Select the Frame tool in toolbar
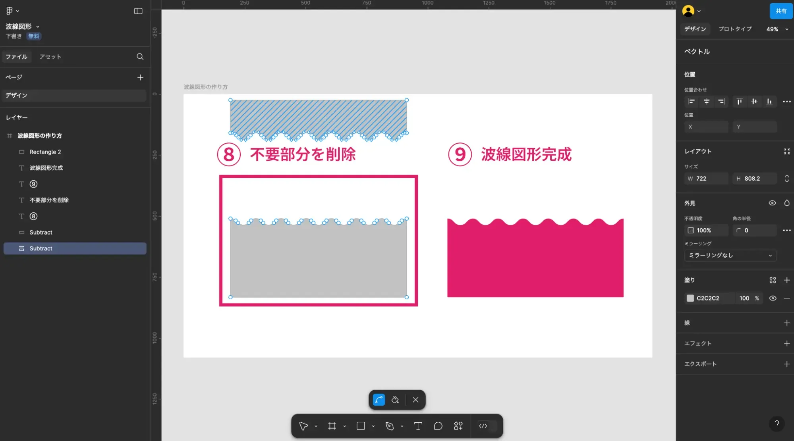794x441 pixels. (332, 426)
